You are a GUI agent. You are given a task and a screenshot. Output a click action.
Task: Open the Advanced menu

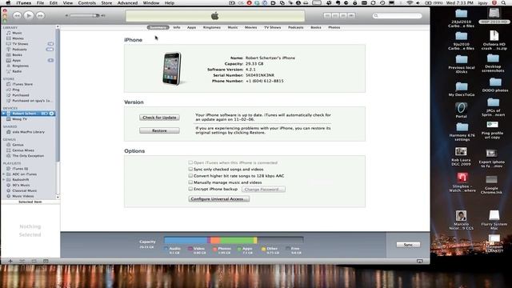point(127,3)
